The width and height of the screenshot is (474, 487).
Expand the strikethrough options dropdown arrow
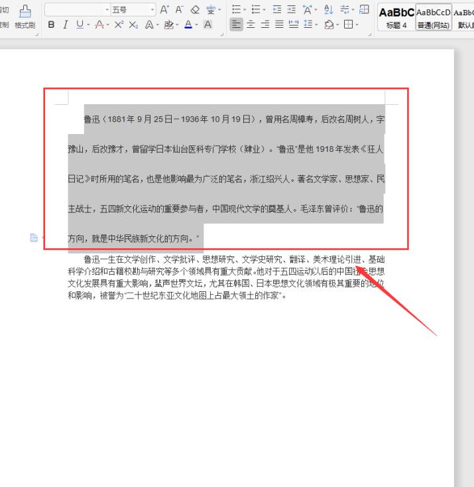click(107, 25)
